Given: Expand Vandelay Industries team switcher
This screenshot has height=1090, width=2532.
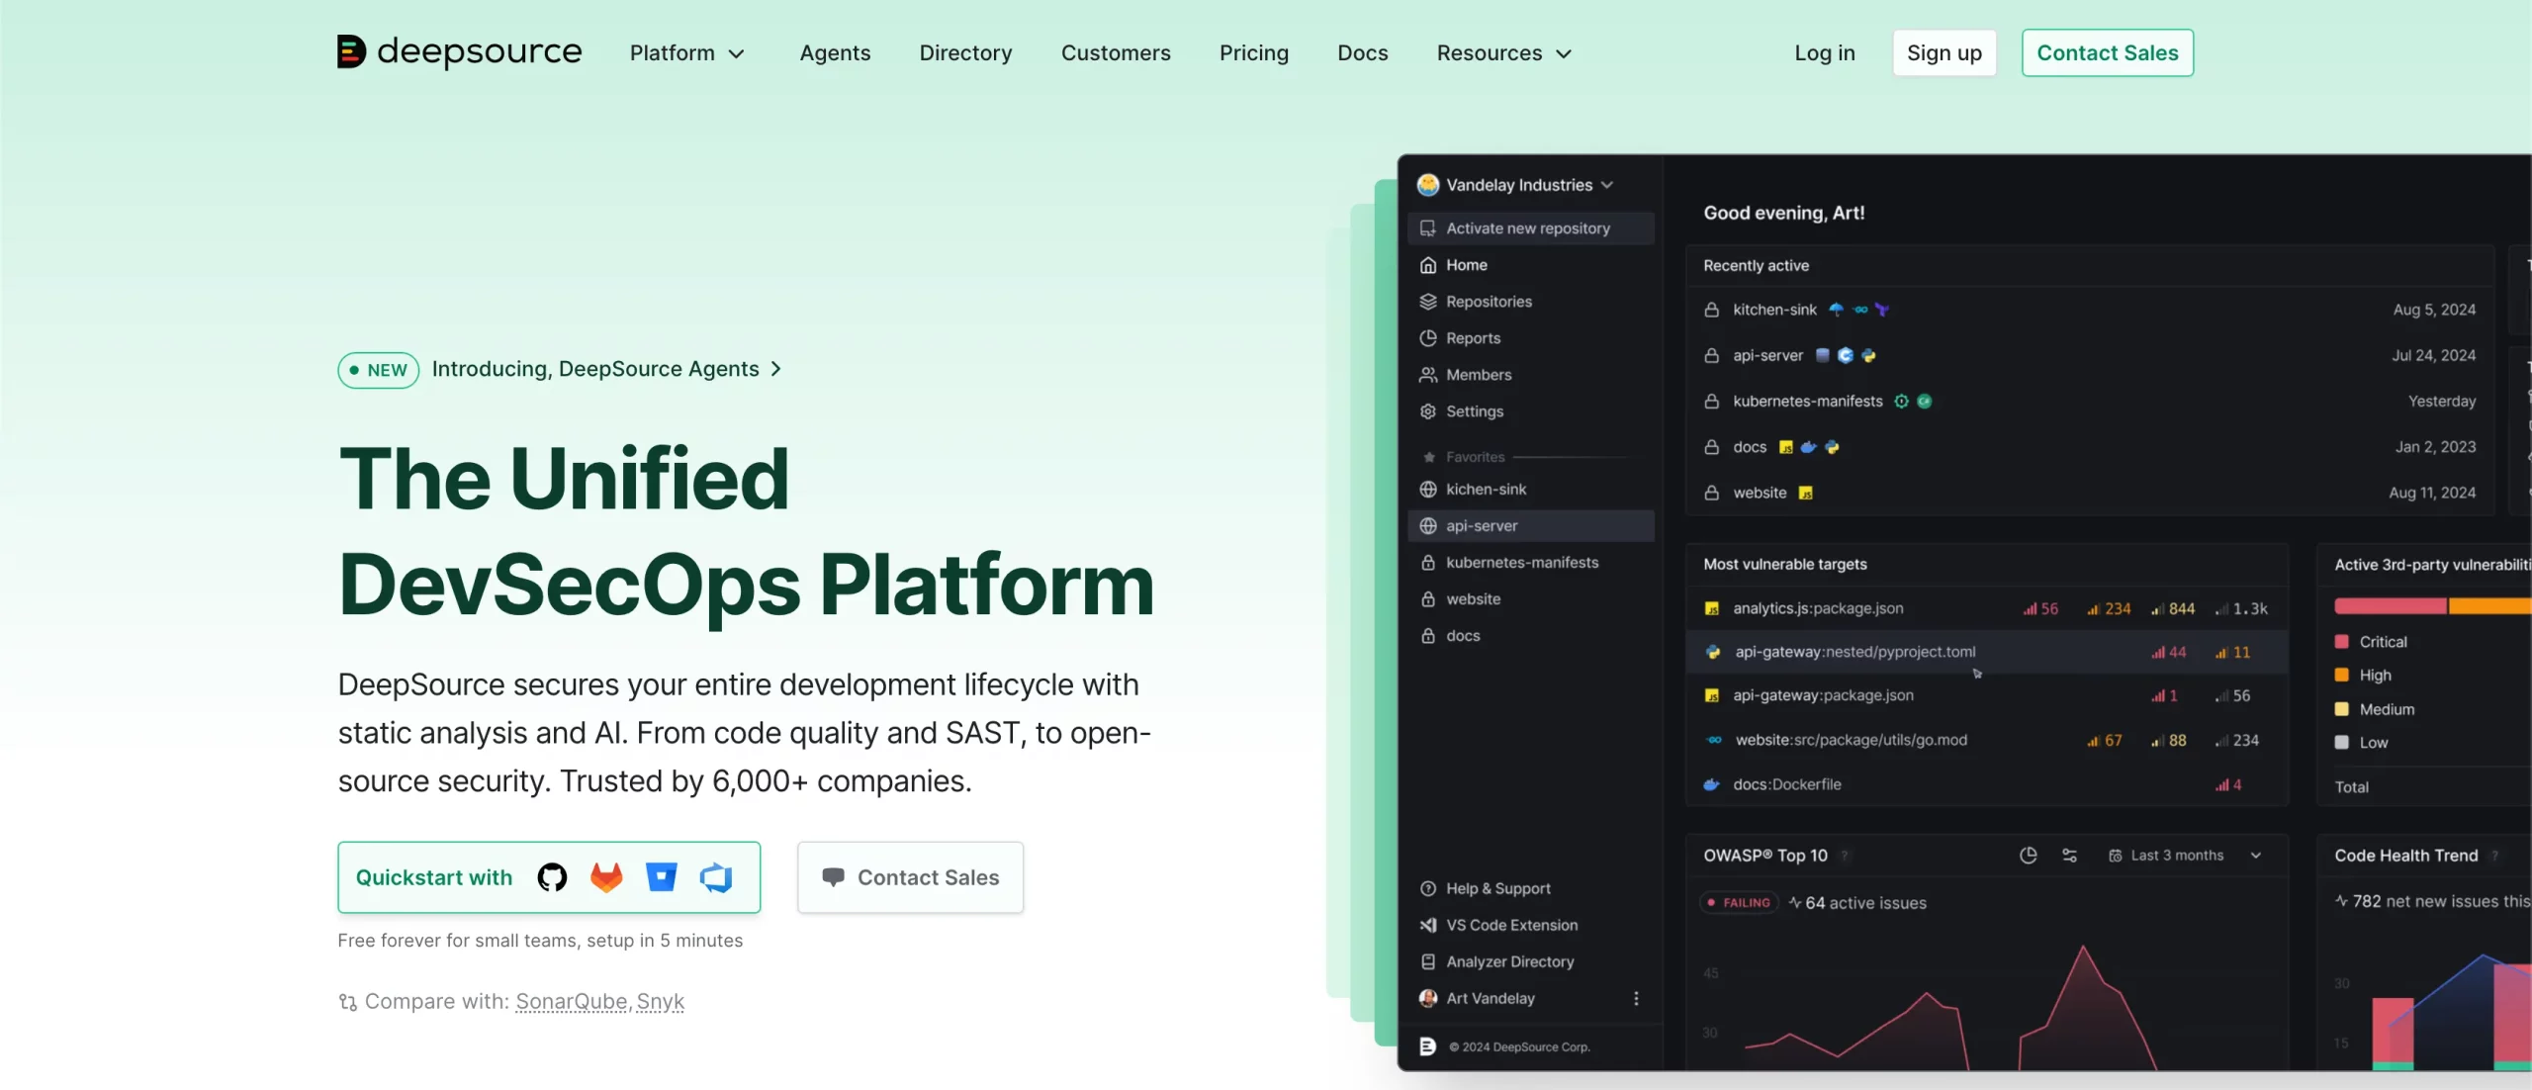Looking at the screenshot, I should [x=1517, y=185].
